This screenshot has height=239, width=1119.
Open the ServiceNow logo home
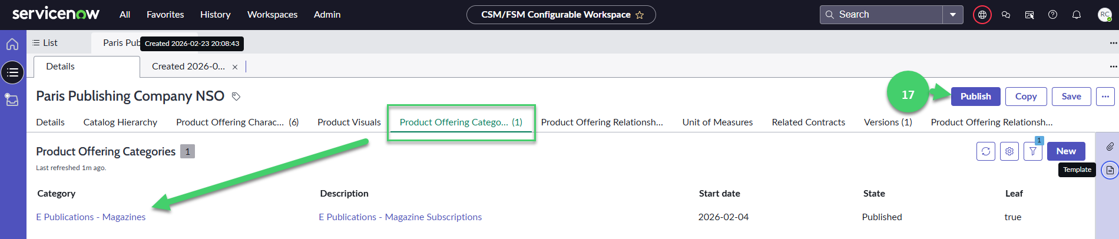(56, 14)
